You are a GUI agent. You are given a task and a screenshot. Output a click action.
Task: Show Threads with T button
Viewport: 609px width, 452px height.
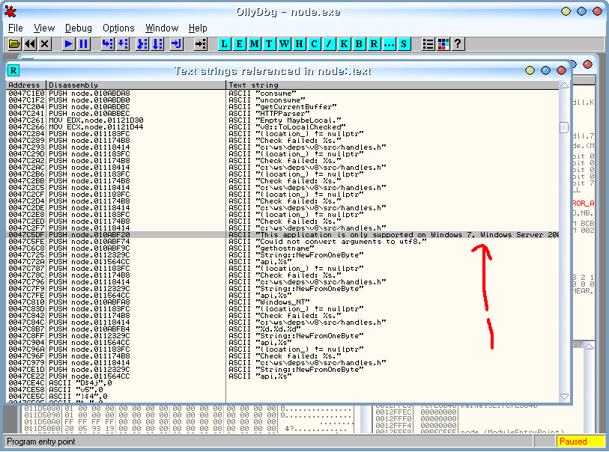(269, 44)
